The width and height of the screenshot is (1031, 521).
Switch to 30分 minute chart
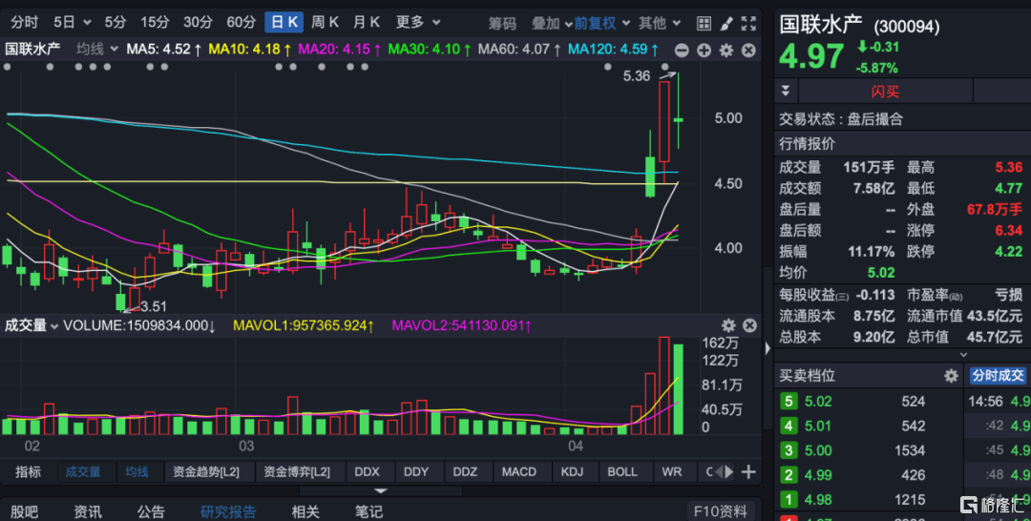198,22
